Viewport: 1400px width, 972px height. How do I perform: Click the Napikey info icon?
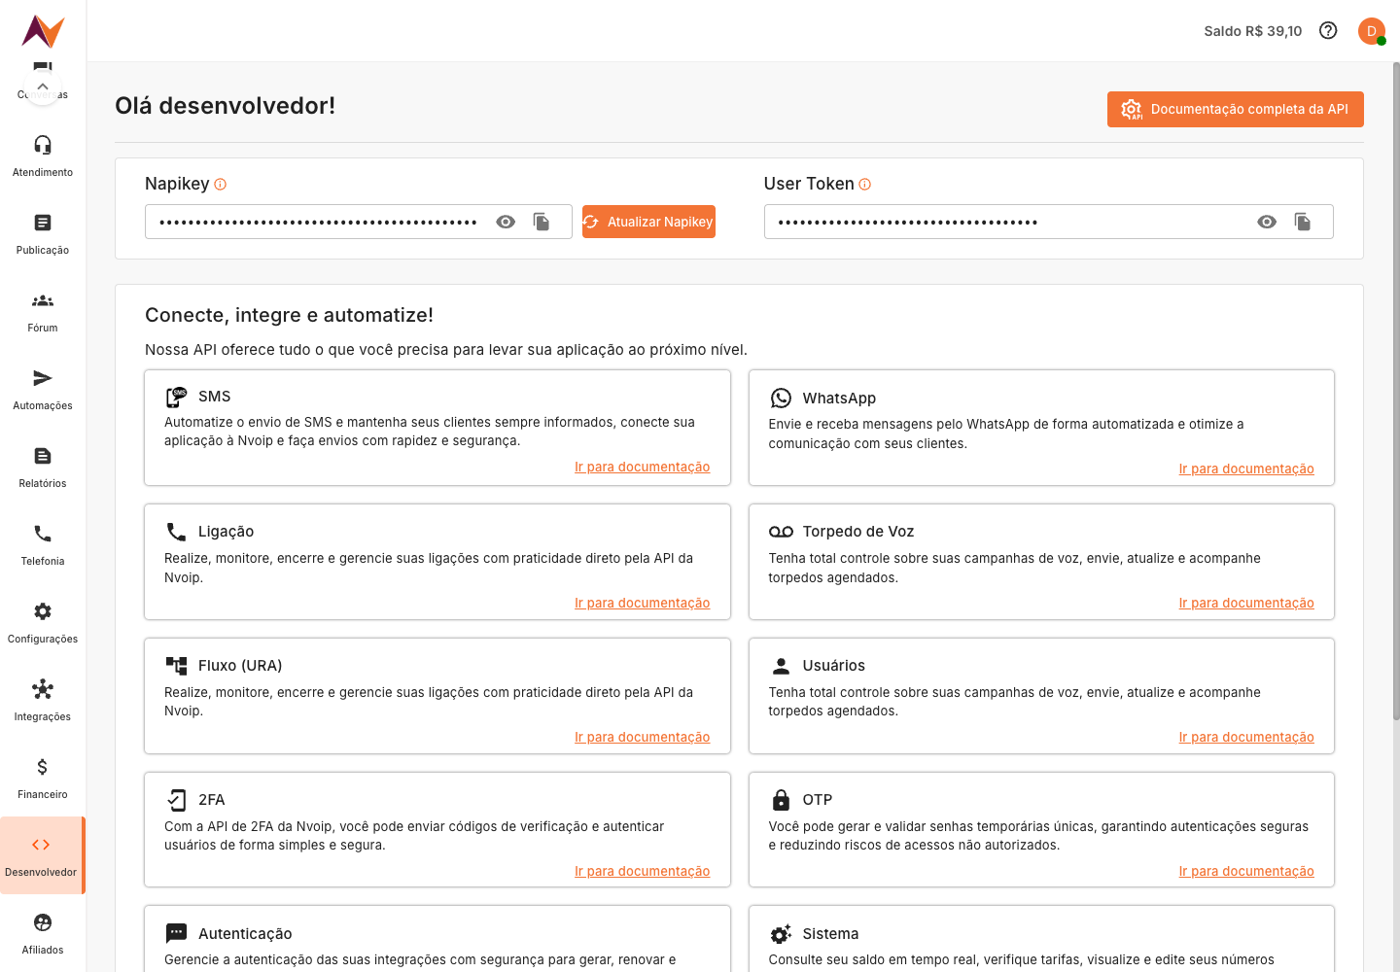[x=221, y=184]
